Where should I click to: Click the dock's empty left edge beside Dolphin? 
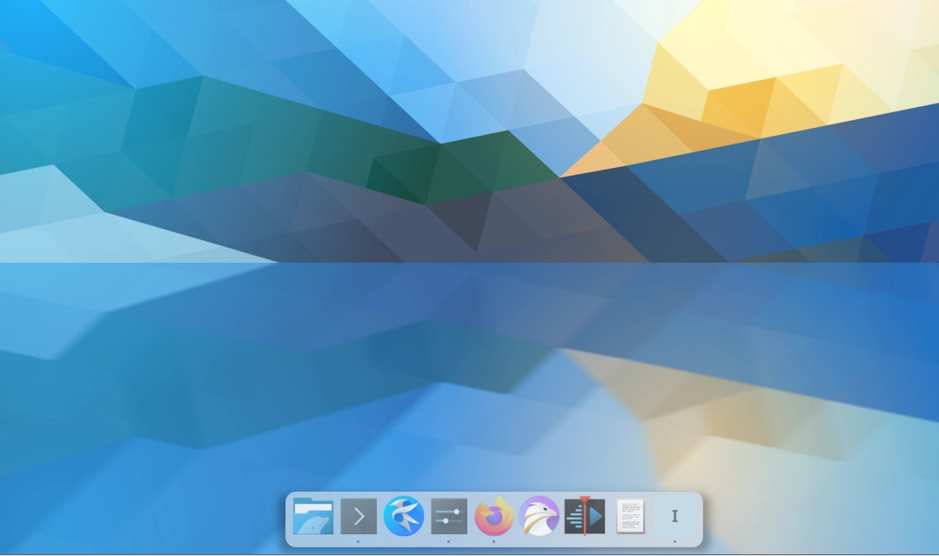click(x=290, y=519)
